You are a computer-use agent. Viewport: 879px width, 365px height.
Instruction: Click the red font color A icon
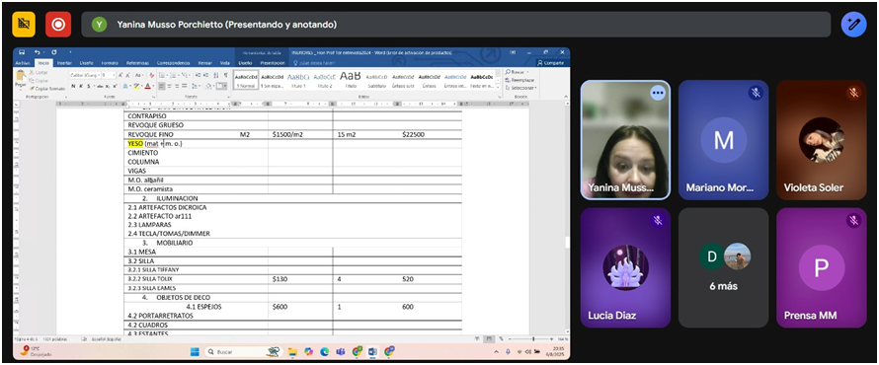147,86
